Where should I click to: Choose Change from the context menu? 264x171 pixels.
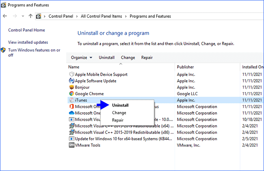(119, 113)
